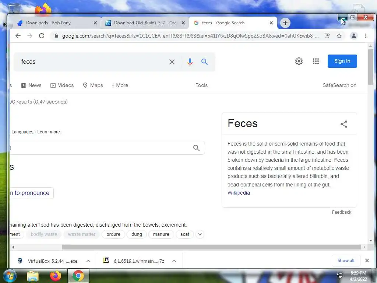The width and height of the screenshot is (377, 283).
Task: Search in the dictionary word box
Action: point(197,148)
